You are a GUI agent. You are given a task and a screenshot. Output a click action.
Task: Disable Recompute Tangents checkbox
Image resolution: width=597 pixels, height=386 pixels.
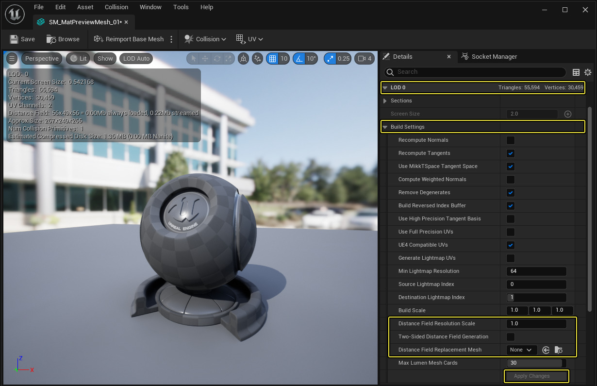pos(511,153)
